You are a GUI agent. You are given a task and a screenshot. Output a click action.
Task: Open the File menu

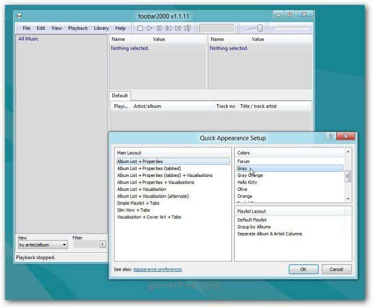[x=26, y=28]
